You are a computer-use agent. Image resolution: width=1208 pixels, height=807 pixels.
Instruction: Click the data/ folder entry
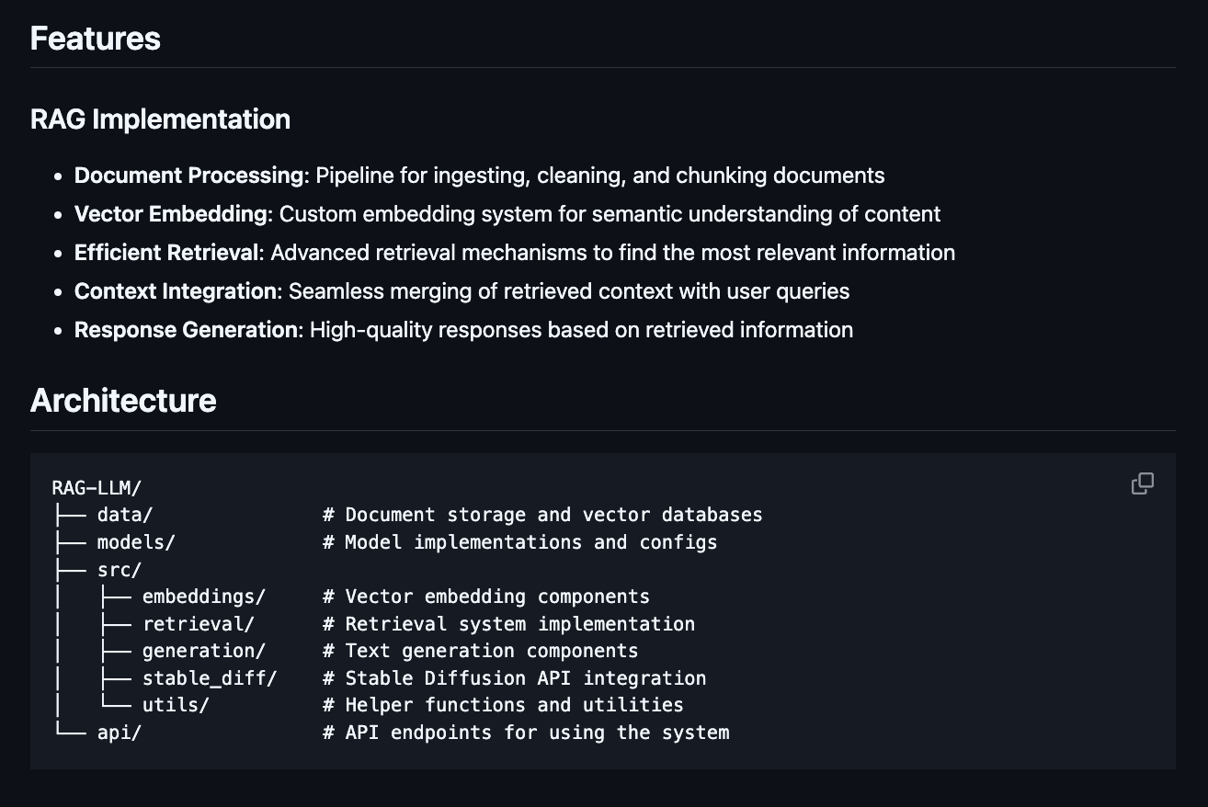125,515
